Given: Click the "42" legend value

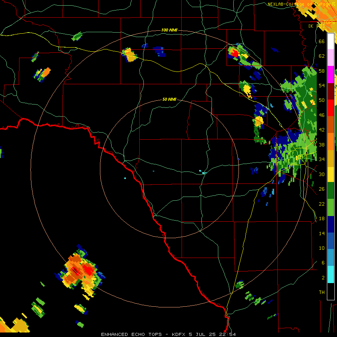Looking at the screenshot, I should click(x=322, y=130).
